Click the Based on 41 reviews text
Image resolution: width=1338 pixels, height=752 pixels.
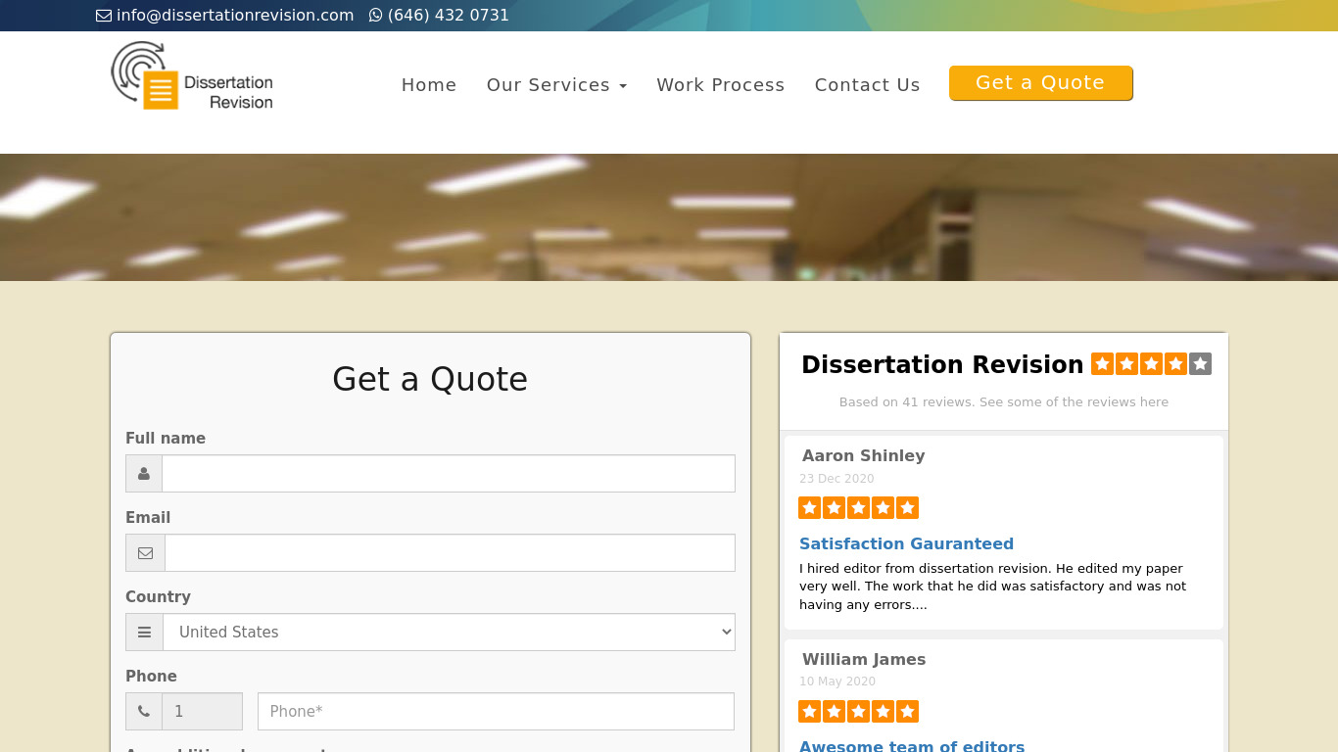tap(1003, 402)
